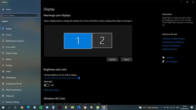The width and height of the screenshot is (196, 110).
Task: Open Adjusting font size help link
Action: (x=169, y=49)
